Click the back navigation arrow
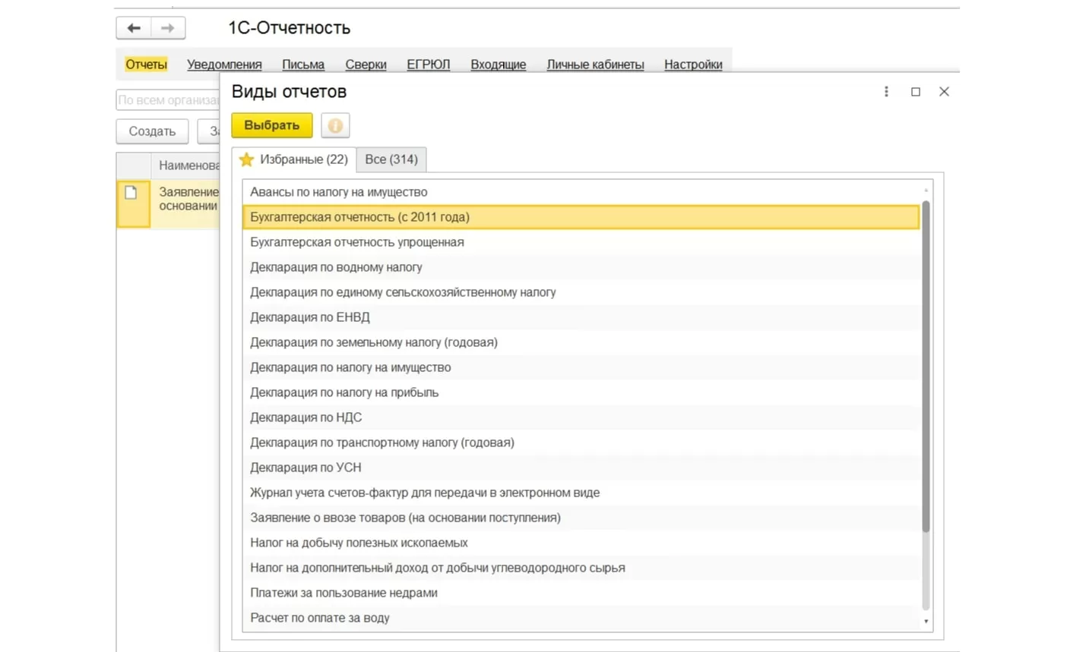The width and height of the screenshot is (1067, 652). tap(134, 28)
